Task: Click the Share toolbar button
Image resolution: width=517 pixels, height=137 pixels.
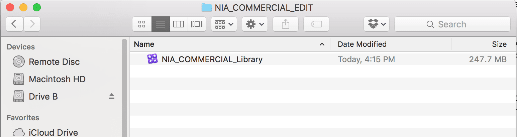Action: click(x=285, y=24)
